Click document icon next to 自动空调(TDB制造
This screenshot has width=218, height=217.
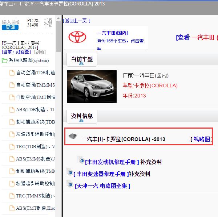pyautogui.click(x=12, y=73)
